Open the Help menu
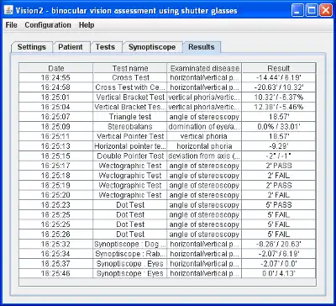The height and width of the screenshot is (306, 336). (x=87, y=25)
